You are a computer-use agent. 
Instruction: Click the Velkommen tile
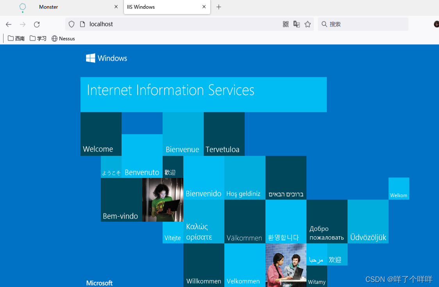pyautogui.click(x=245, y=265)
